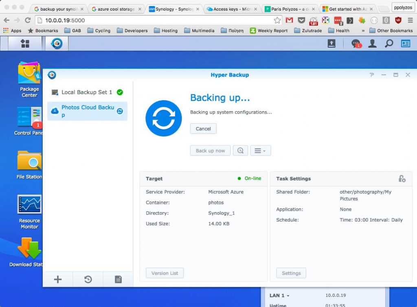This screenshot has width=417, height=307.
Task: Open the Zulutrade bookmarks folder
Action: (308, 31)
